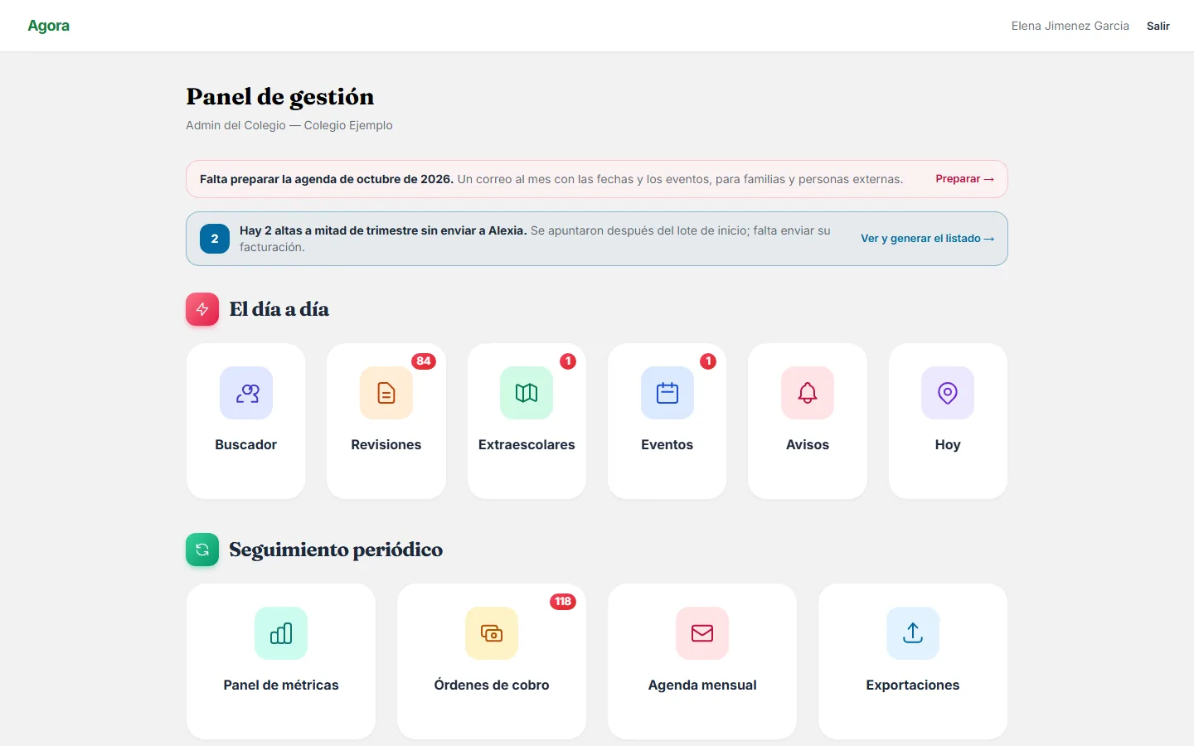Open the Panel de métricas chart icon
This screenshot has height=746, width=1194.
pyautogui.click(x=281, y=633)
